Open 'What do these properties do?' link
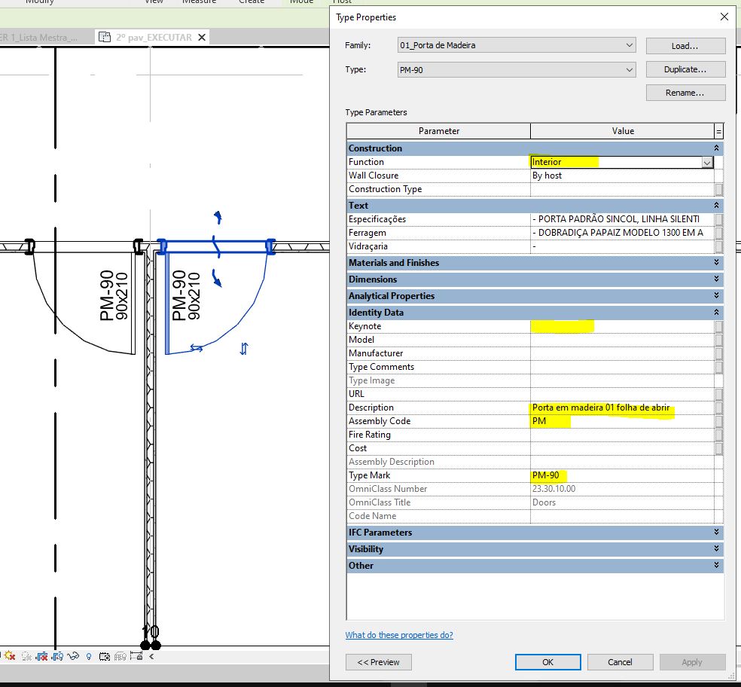741x687 pixels. pyautogui.click(x=399, y=635)
